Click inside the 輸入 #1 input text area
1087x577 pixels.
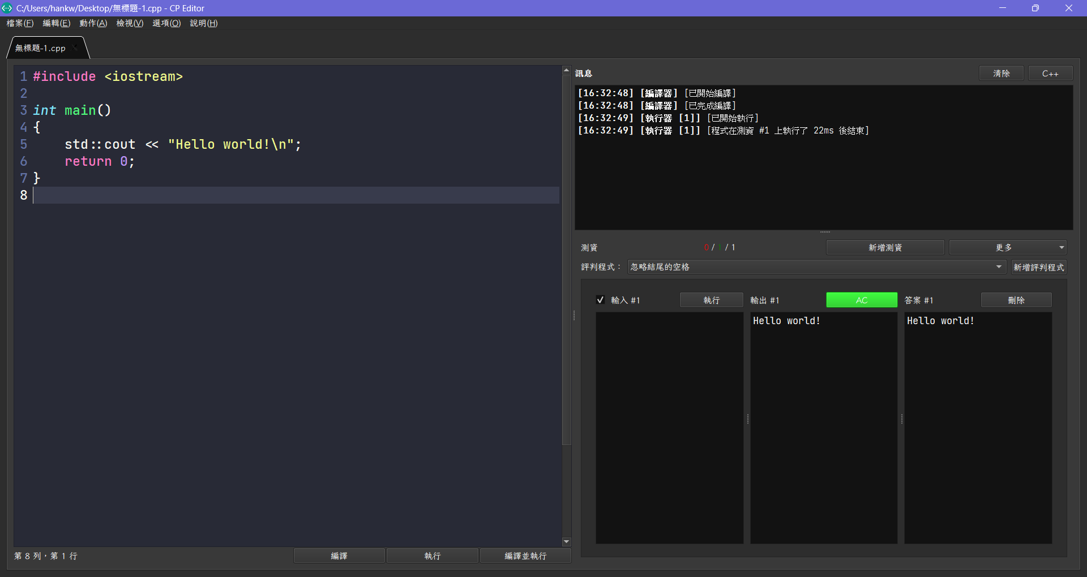click(x=670, y=428)
